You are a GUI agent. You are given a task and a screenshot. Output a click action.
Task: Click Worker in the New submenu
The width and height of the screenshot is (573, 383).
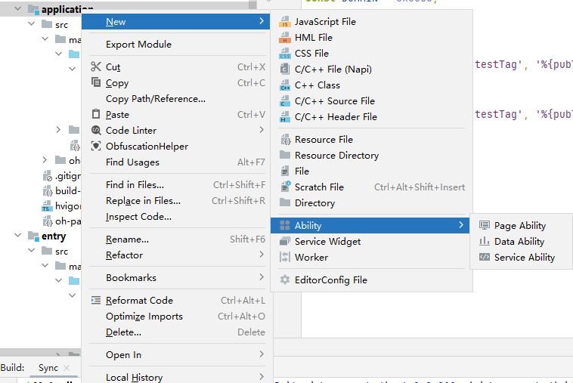click(x=311, y=258)
